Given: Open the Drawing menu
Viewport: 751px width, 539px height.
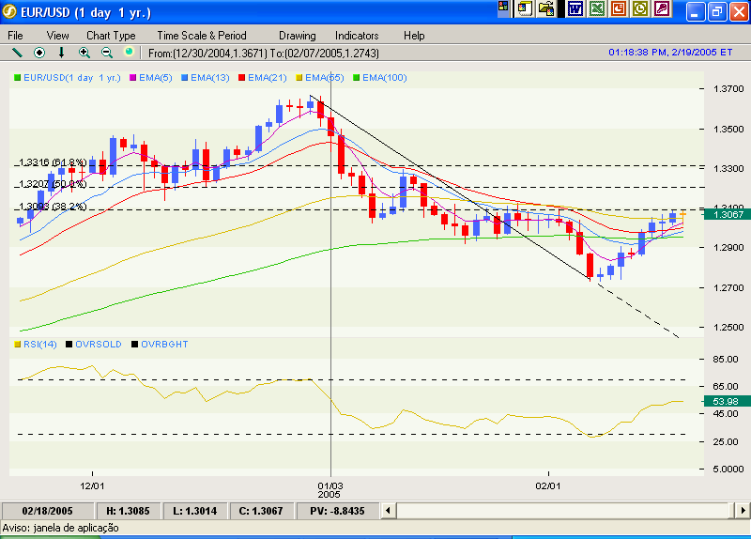Looking at the screenshot, I should [298, 36].
